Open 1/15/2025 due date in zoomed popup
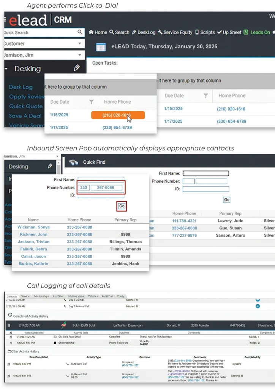The height and width of the screenshot is (389, 275). [59, 115]
